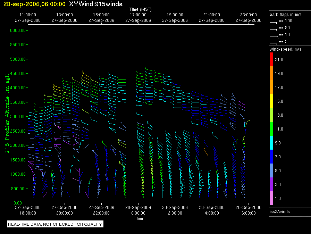
Task: Click the 'REAL-TIME DATA, NOT CHECKED FOR QUALITY' box
Action: [x=55, y=224]
